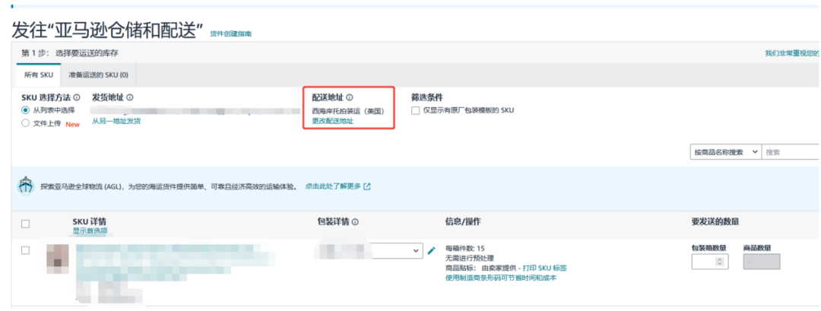Click external link icon after 点击此处了解更多
The width and height of the screenshot is (821, 311).
pos(367,186)
